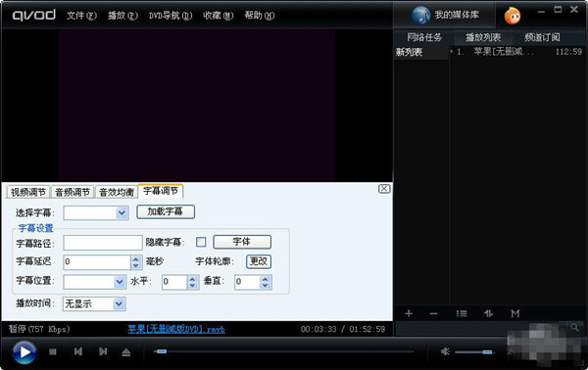Viewport: 588px width, 370px height.
Task: Click the sort arrows icon under playlist
Action: click(488, 313)
